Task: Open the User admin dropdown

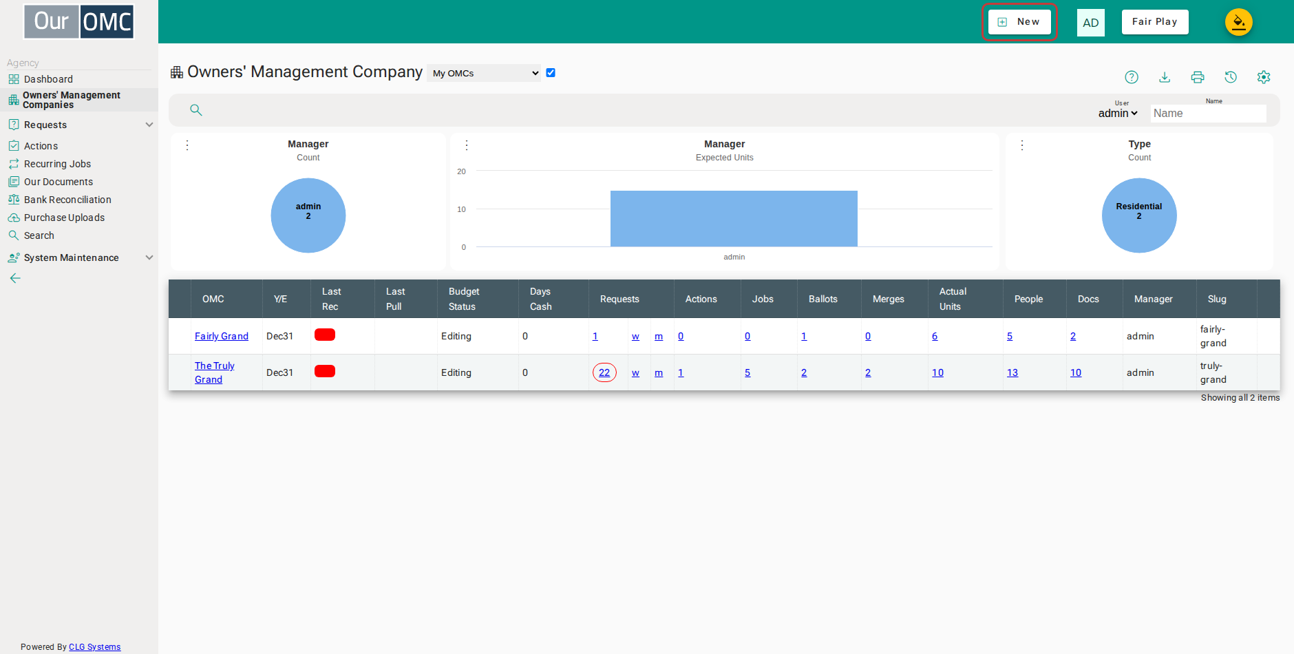Action: 1118,114
